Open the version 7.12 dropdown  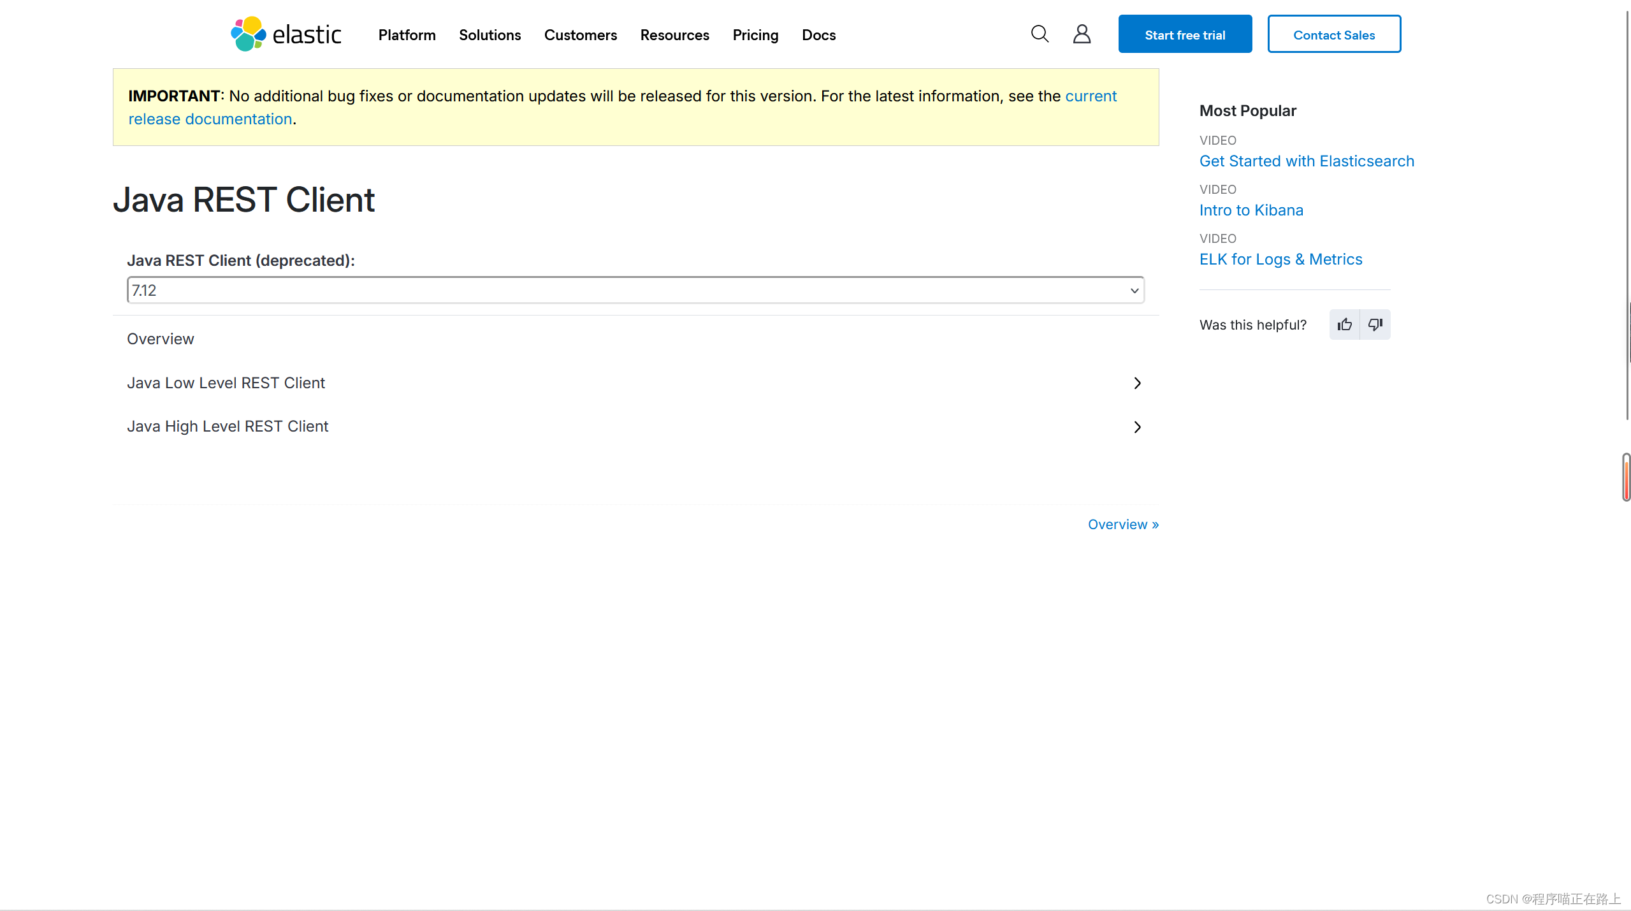coord(635,291)
